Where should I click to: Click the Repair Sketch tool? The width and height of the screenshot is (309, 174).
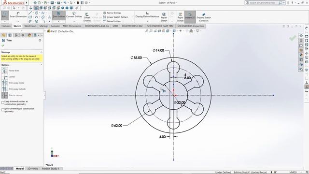164,17
